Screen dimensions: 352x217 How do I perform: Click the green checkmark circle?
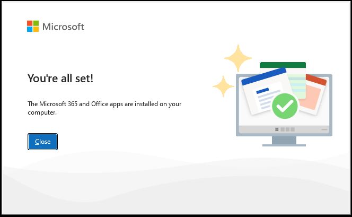285,106
